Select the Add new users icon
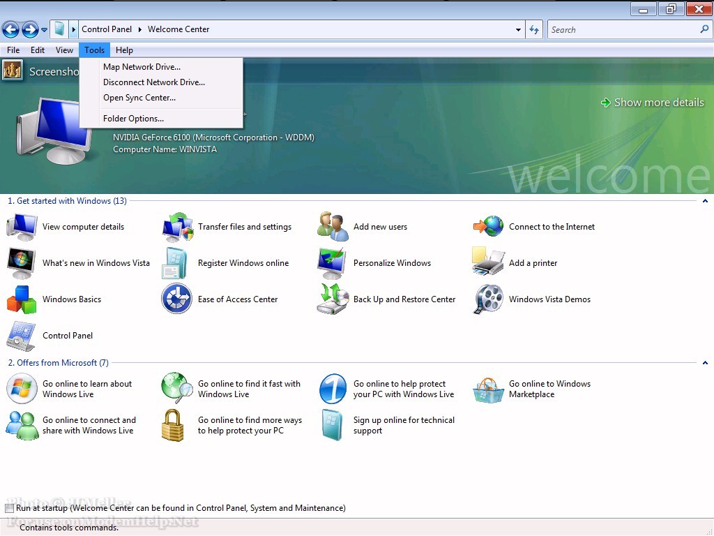This screenshot has height=536, width=714. tap(333, 227)
